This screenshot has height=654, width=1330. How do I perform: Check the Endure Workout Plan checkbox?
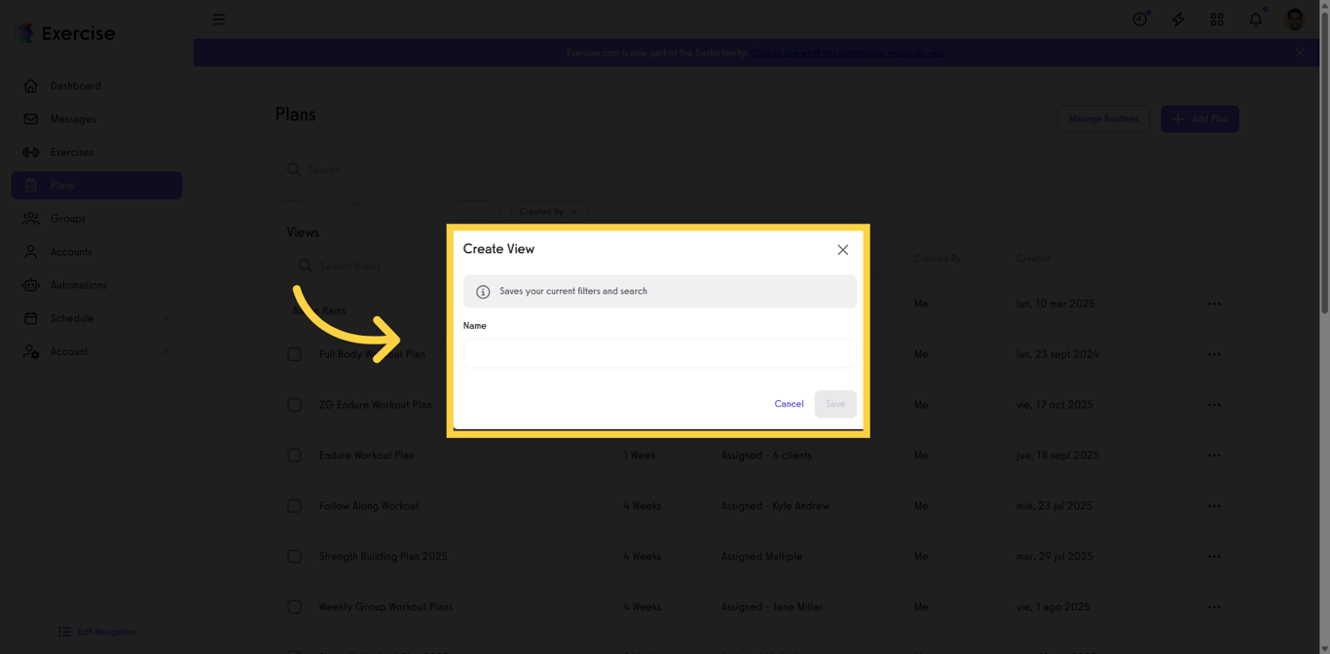294,455
